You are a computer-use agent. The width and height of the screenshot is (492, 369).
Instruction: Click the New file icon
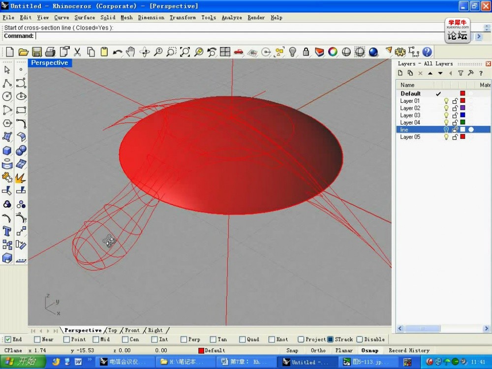(10, 52)
